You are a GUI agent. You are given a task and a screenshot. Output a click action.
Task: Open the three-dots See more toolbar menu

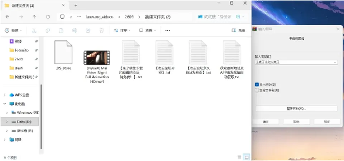(x=168, y=30)
